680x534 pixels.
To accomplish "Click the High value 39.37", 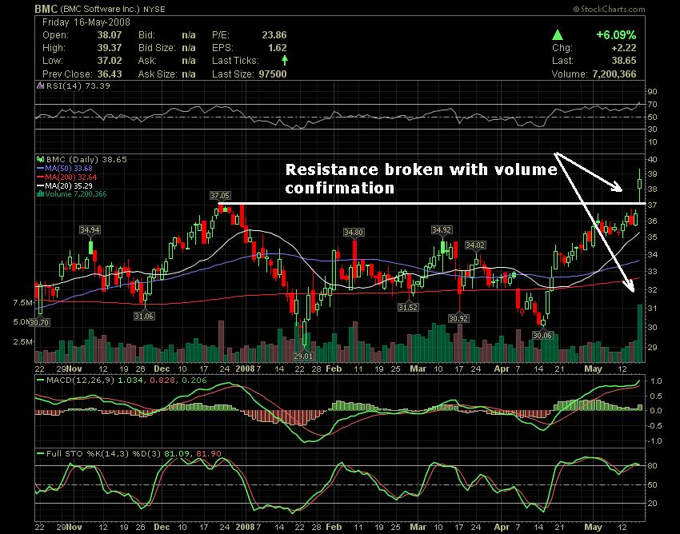I will pyautogui.click(x=110, y=48).
